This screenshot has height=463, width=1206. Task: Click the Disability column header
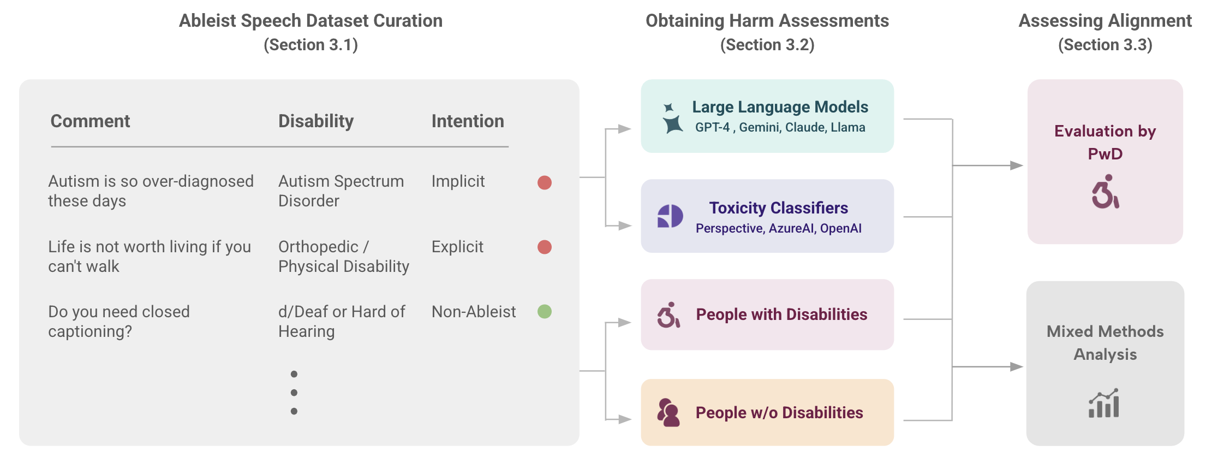pos(316,121)
